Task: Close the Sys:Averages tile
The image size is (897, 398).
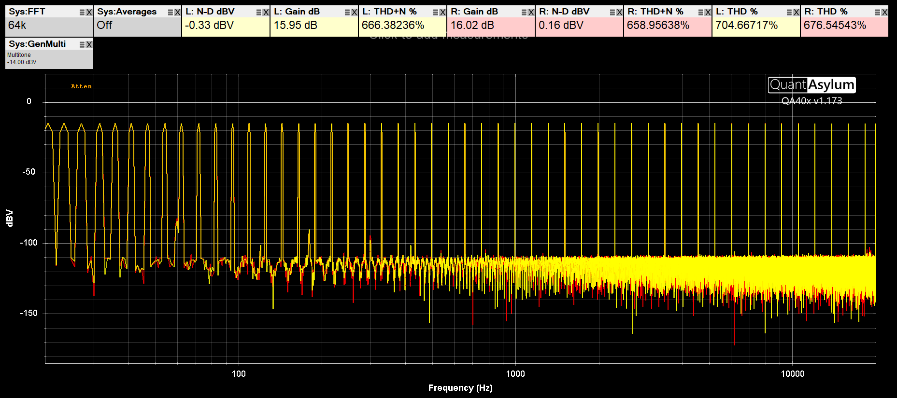Action: 178,13
